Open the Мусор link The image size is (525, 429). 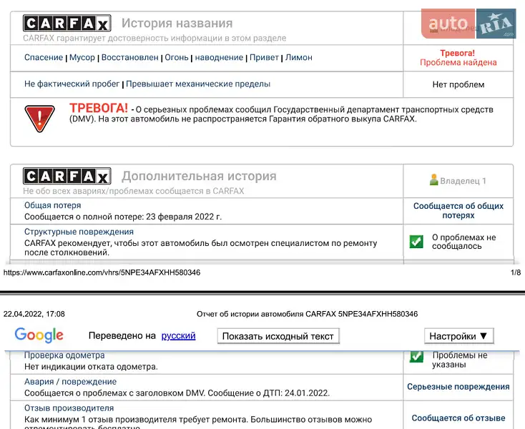click(82, 57)
